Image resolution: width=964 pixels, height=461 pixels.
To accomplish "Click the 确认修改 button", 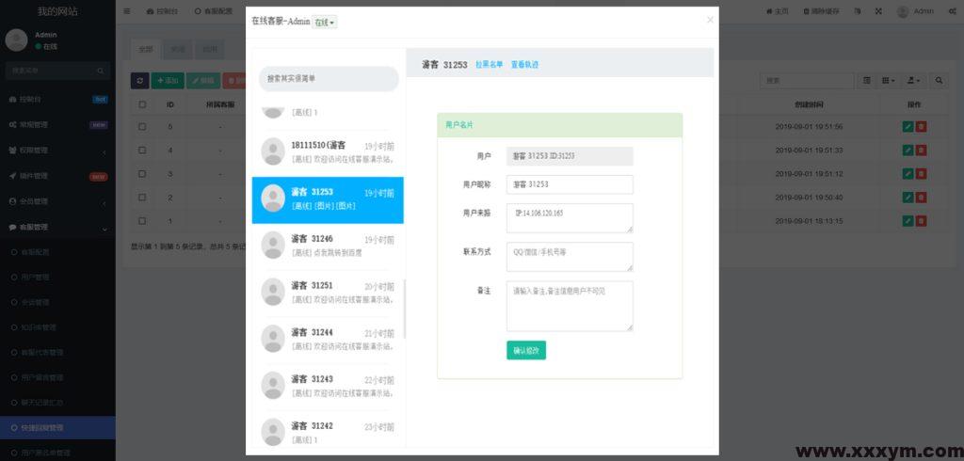I will [526, 350].
